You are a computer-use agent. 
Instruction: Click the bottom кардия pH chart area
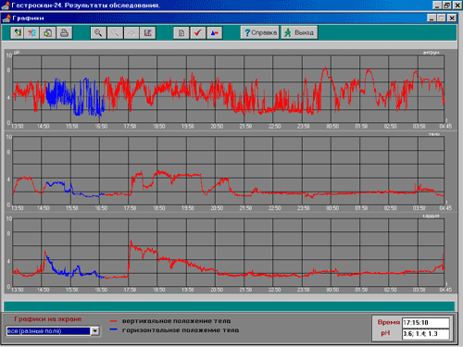point(229,253)
